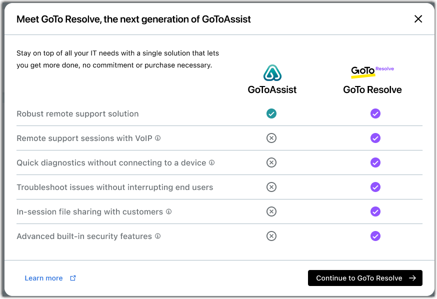Click the info icon beside VoIP sessions

click(158, 138)
